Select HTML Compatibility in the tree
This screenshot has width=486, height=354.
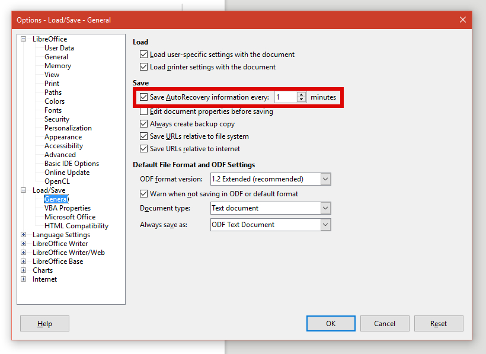tap(76, 226)
